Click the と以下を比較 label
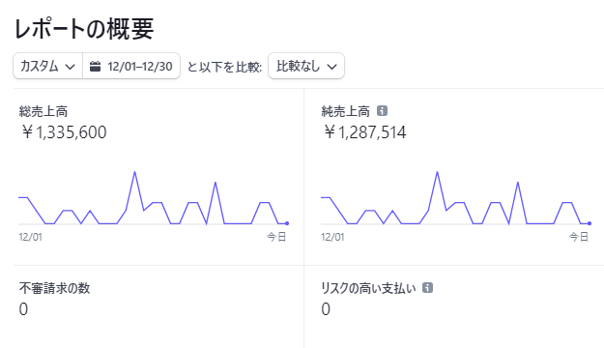This screenshot has height=348, width=604. [224, 67]
